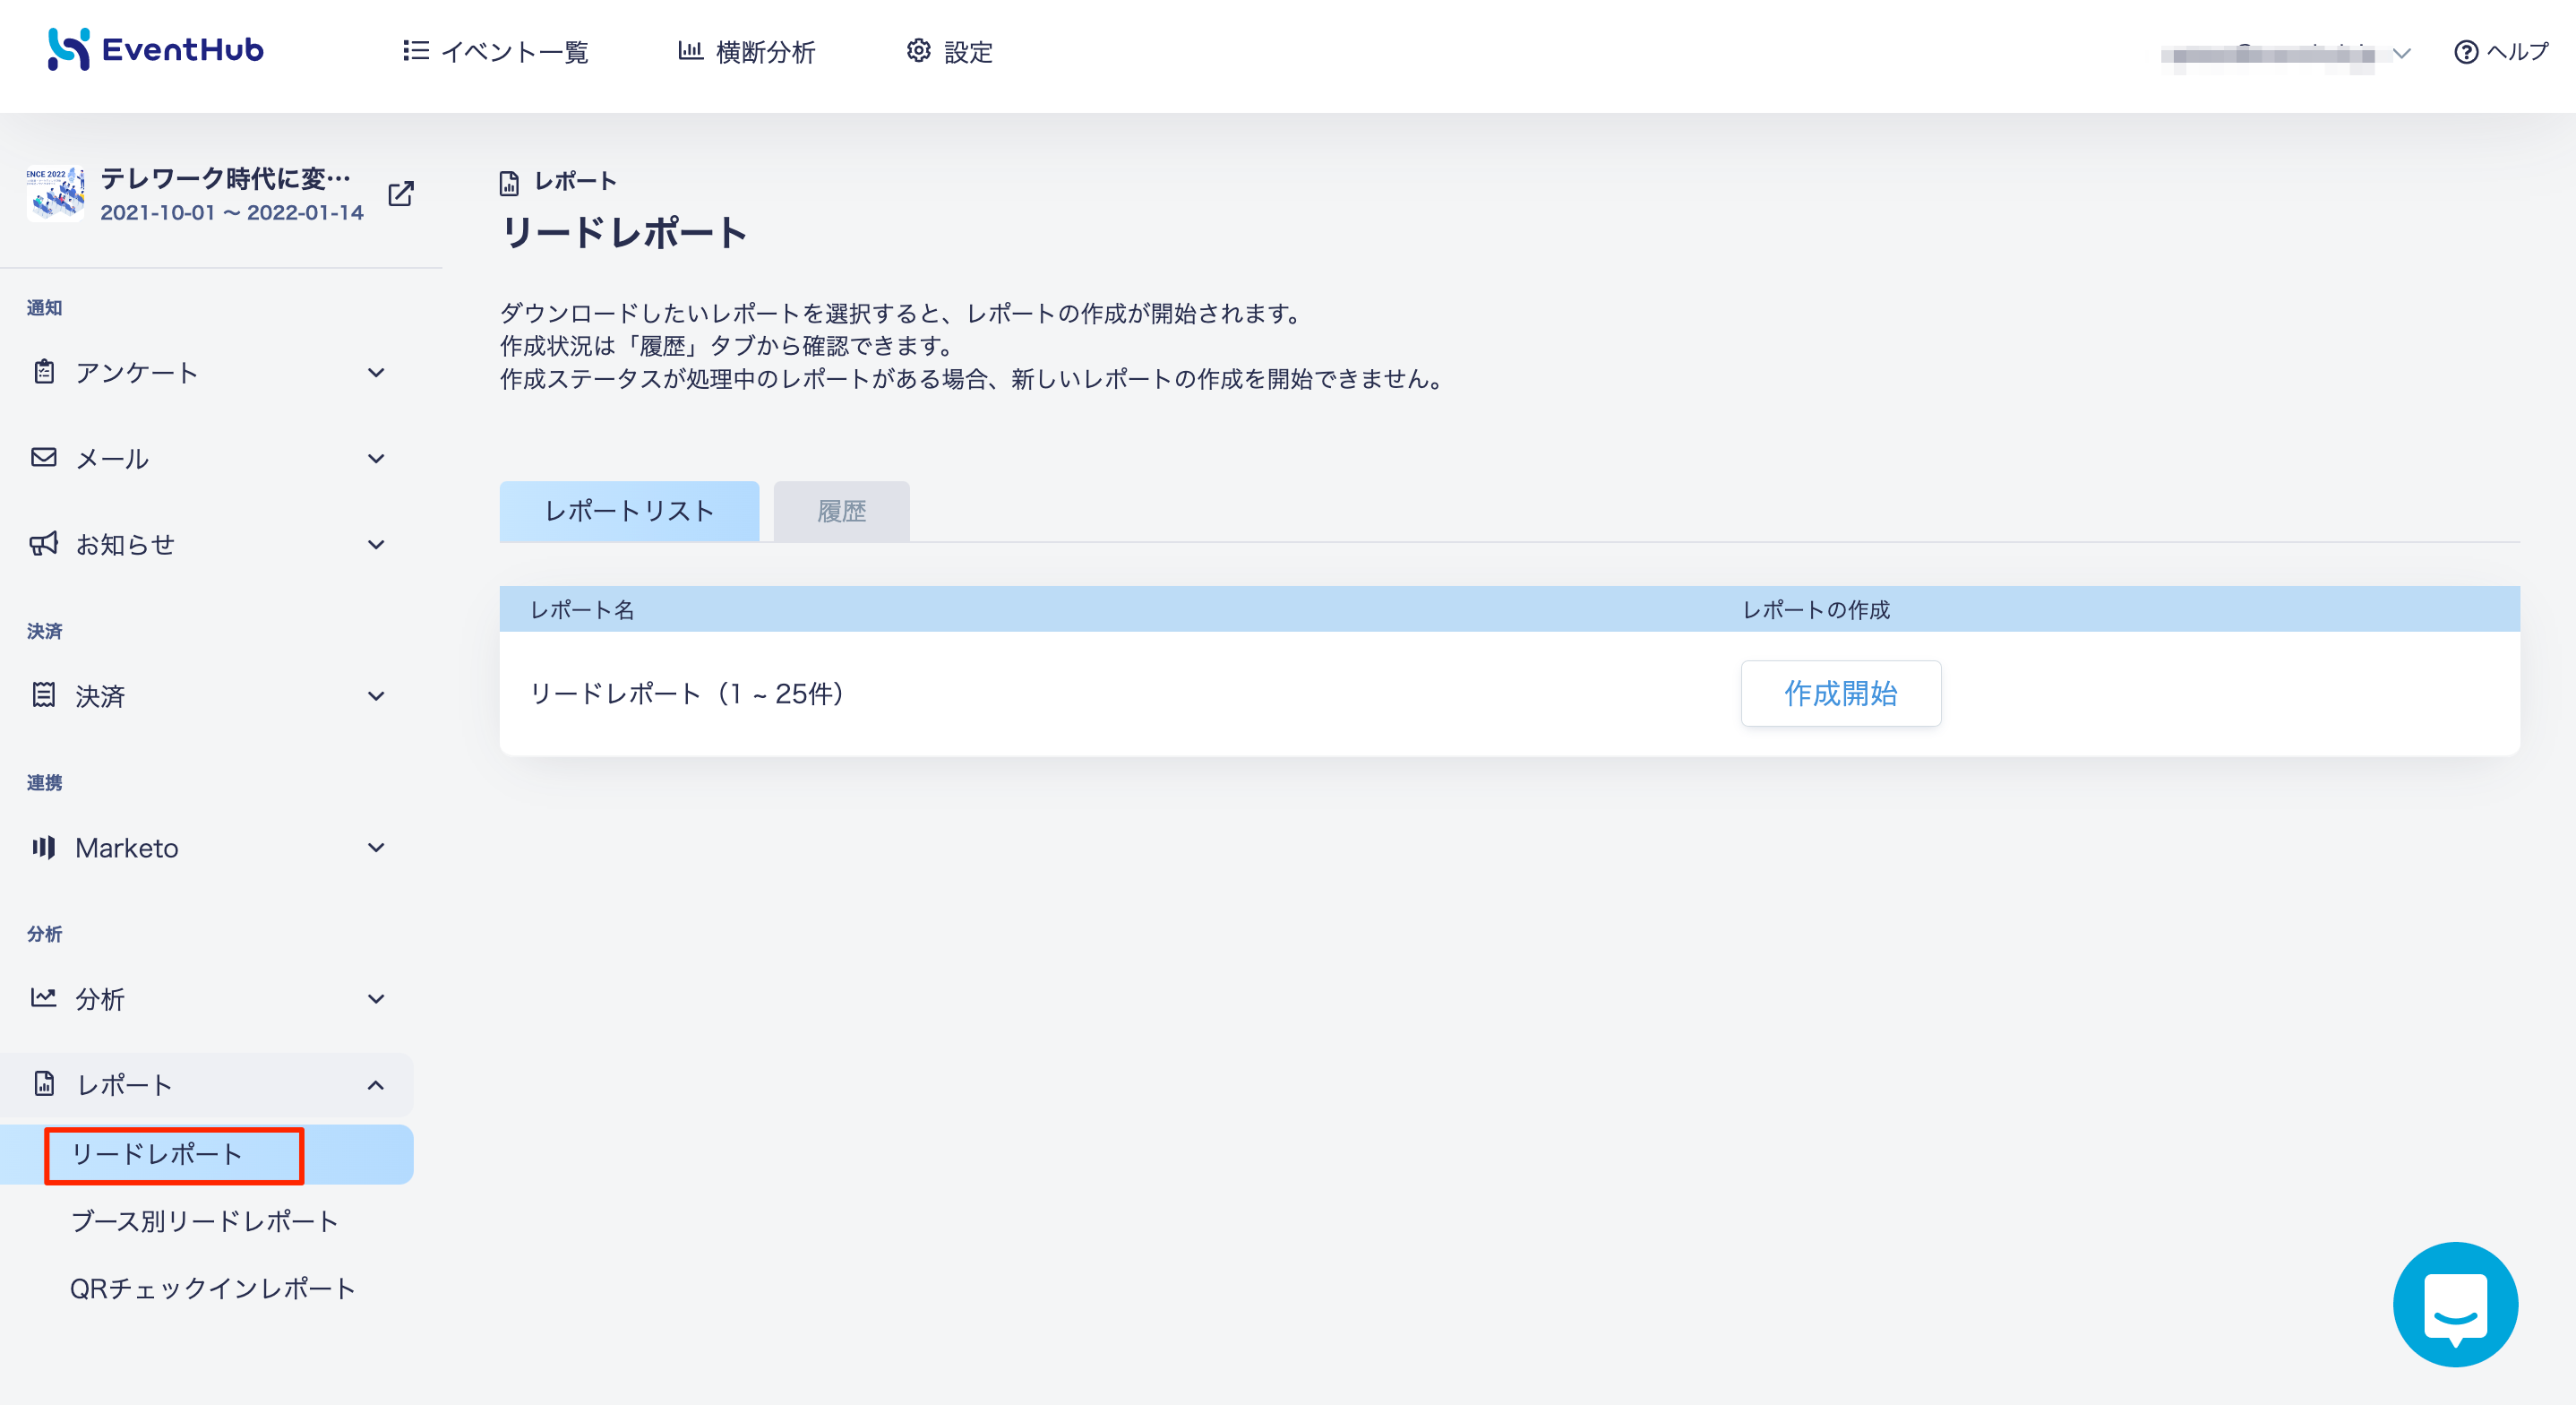The image size is (2576, 1405).
Task: Expand the お知らせ menu chevron
Action: (x=376, y=545)
